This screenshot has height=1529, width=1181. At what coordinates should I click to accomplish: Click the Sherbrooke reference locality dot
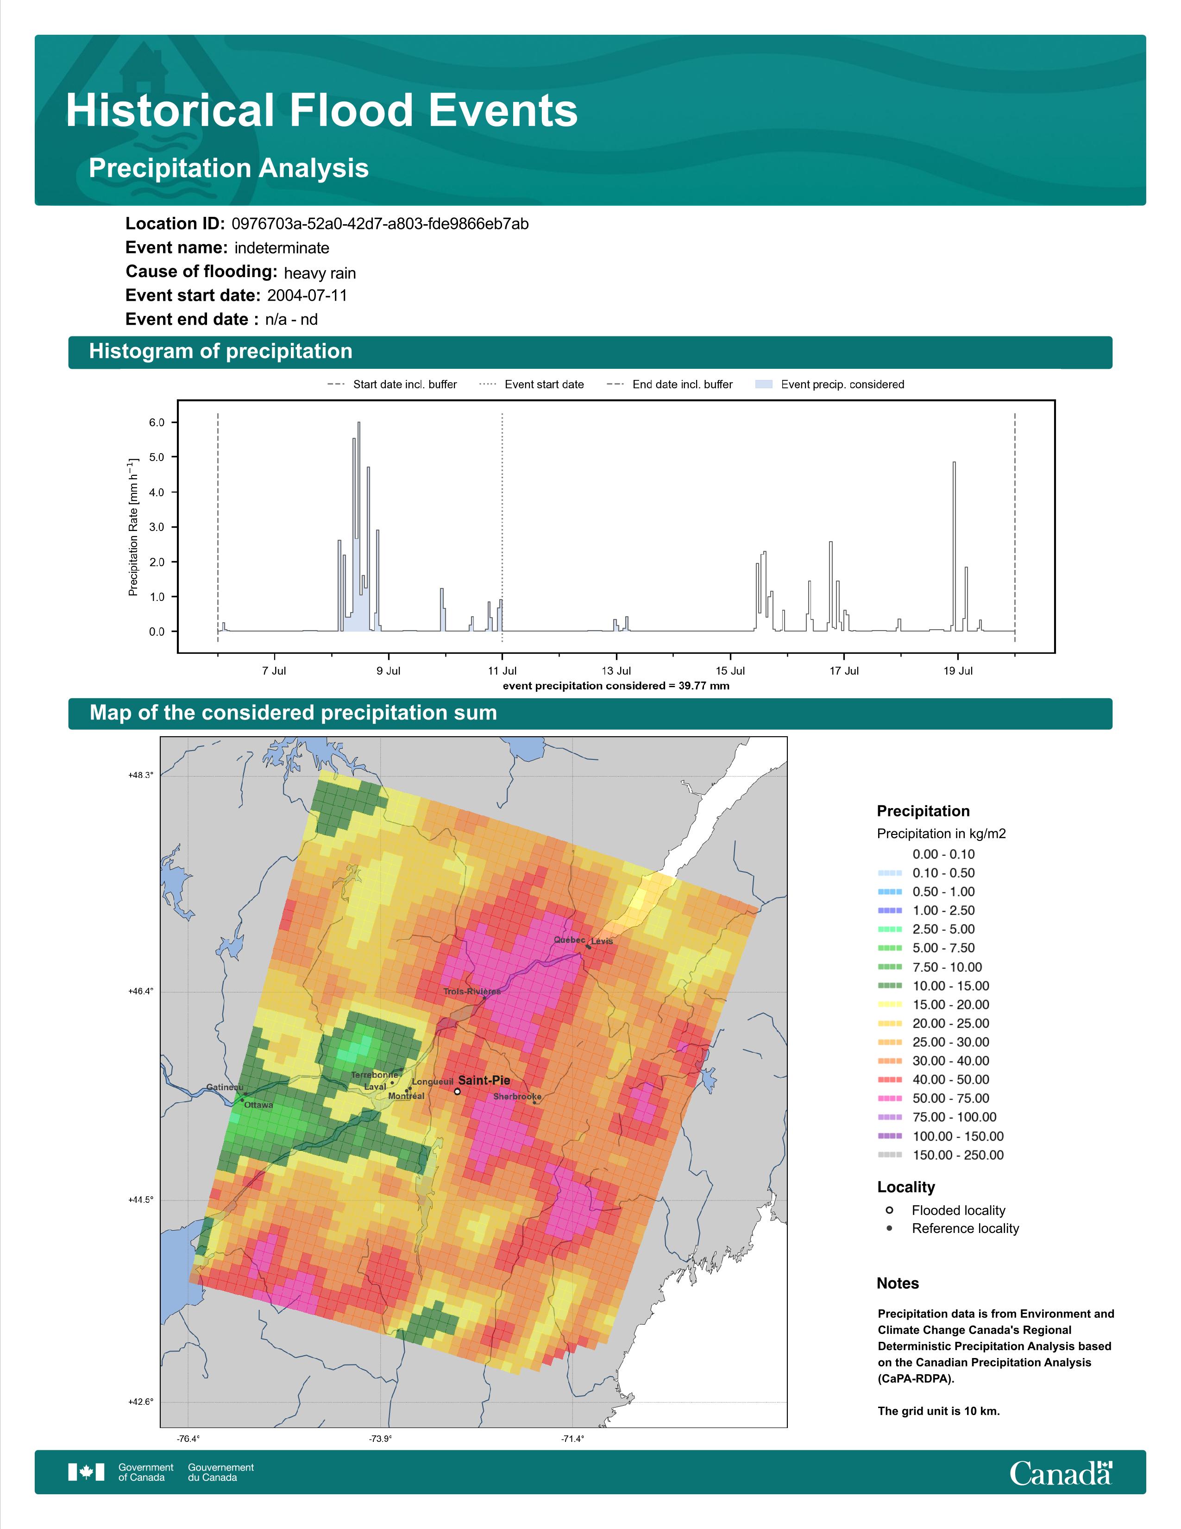(x=534, y=1103)
